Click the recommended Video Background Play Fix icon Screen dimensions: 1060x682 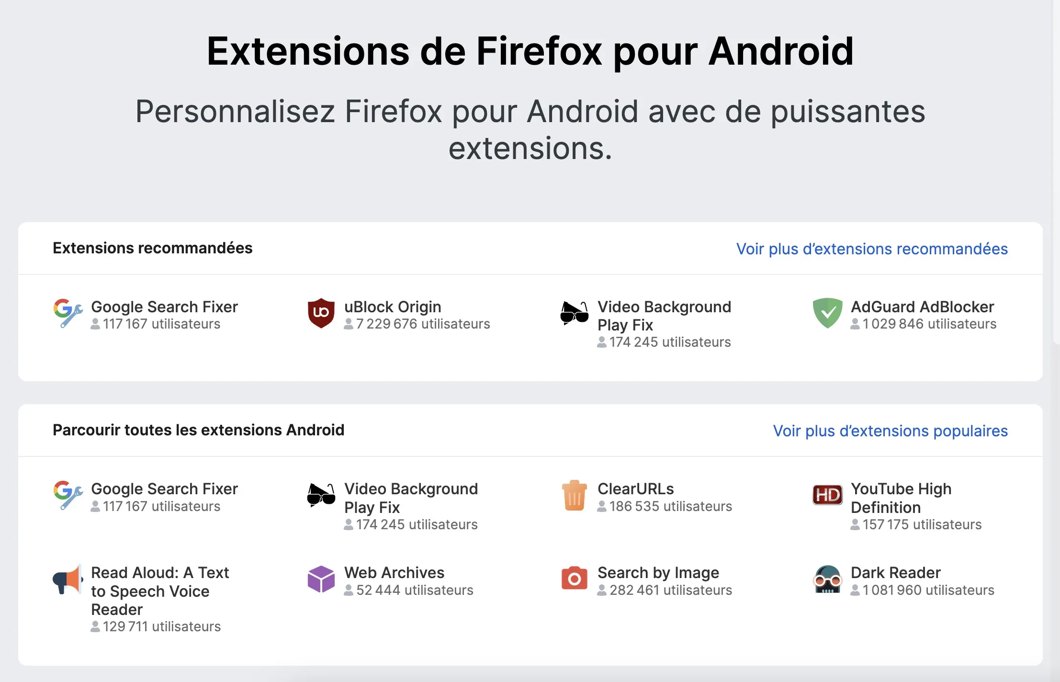click(x=574, y=313)
